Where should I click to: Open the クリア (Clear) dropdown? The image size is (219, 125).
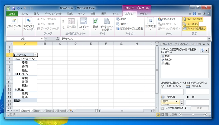(122, 19)
